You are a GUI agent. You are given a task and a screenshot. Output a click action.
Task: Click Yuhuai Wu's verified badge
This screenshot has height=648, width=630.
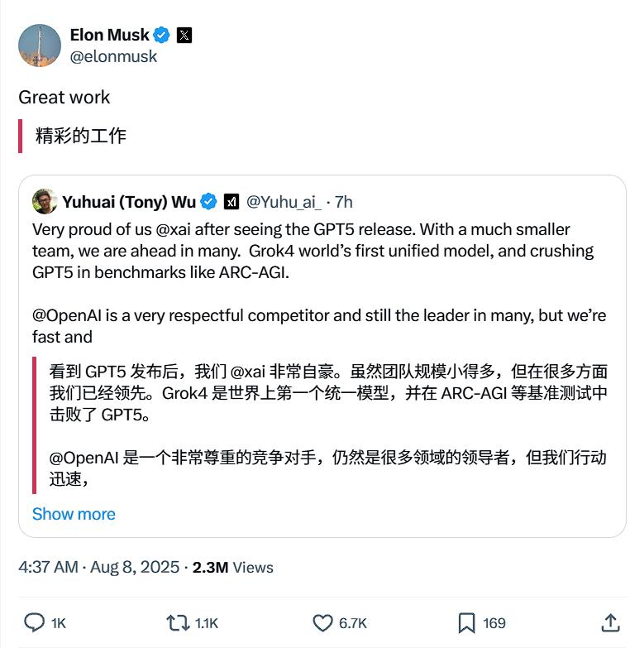208,202
